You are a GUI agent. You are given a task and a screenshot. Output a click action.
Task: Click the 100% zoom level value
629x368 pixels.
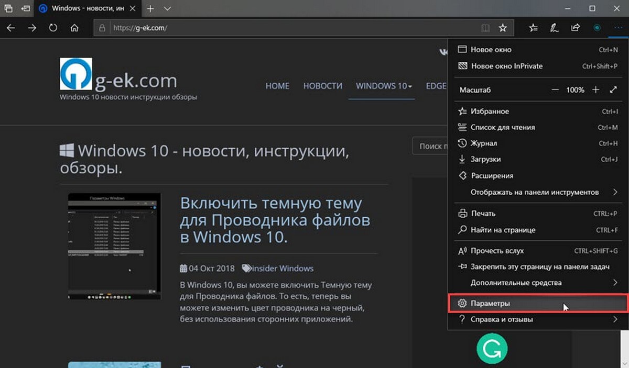click(575, 90)
